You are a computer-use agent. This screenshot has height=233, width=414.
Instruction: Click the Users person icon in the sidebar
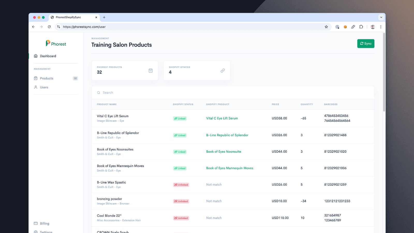tap(36, 87)
